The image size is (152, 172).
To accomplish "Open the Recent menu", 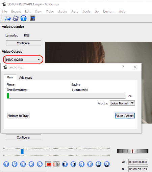I will pos(16,11).
